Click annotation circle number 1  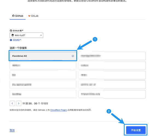[95, 39]
